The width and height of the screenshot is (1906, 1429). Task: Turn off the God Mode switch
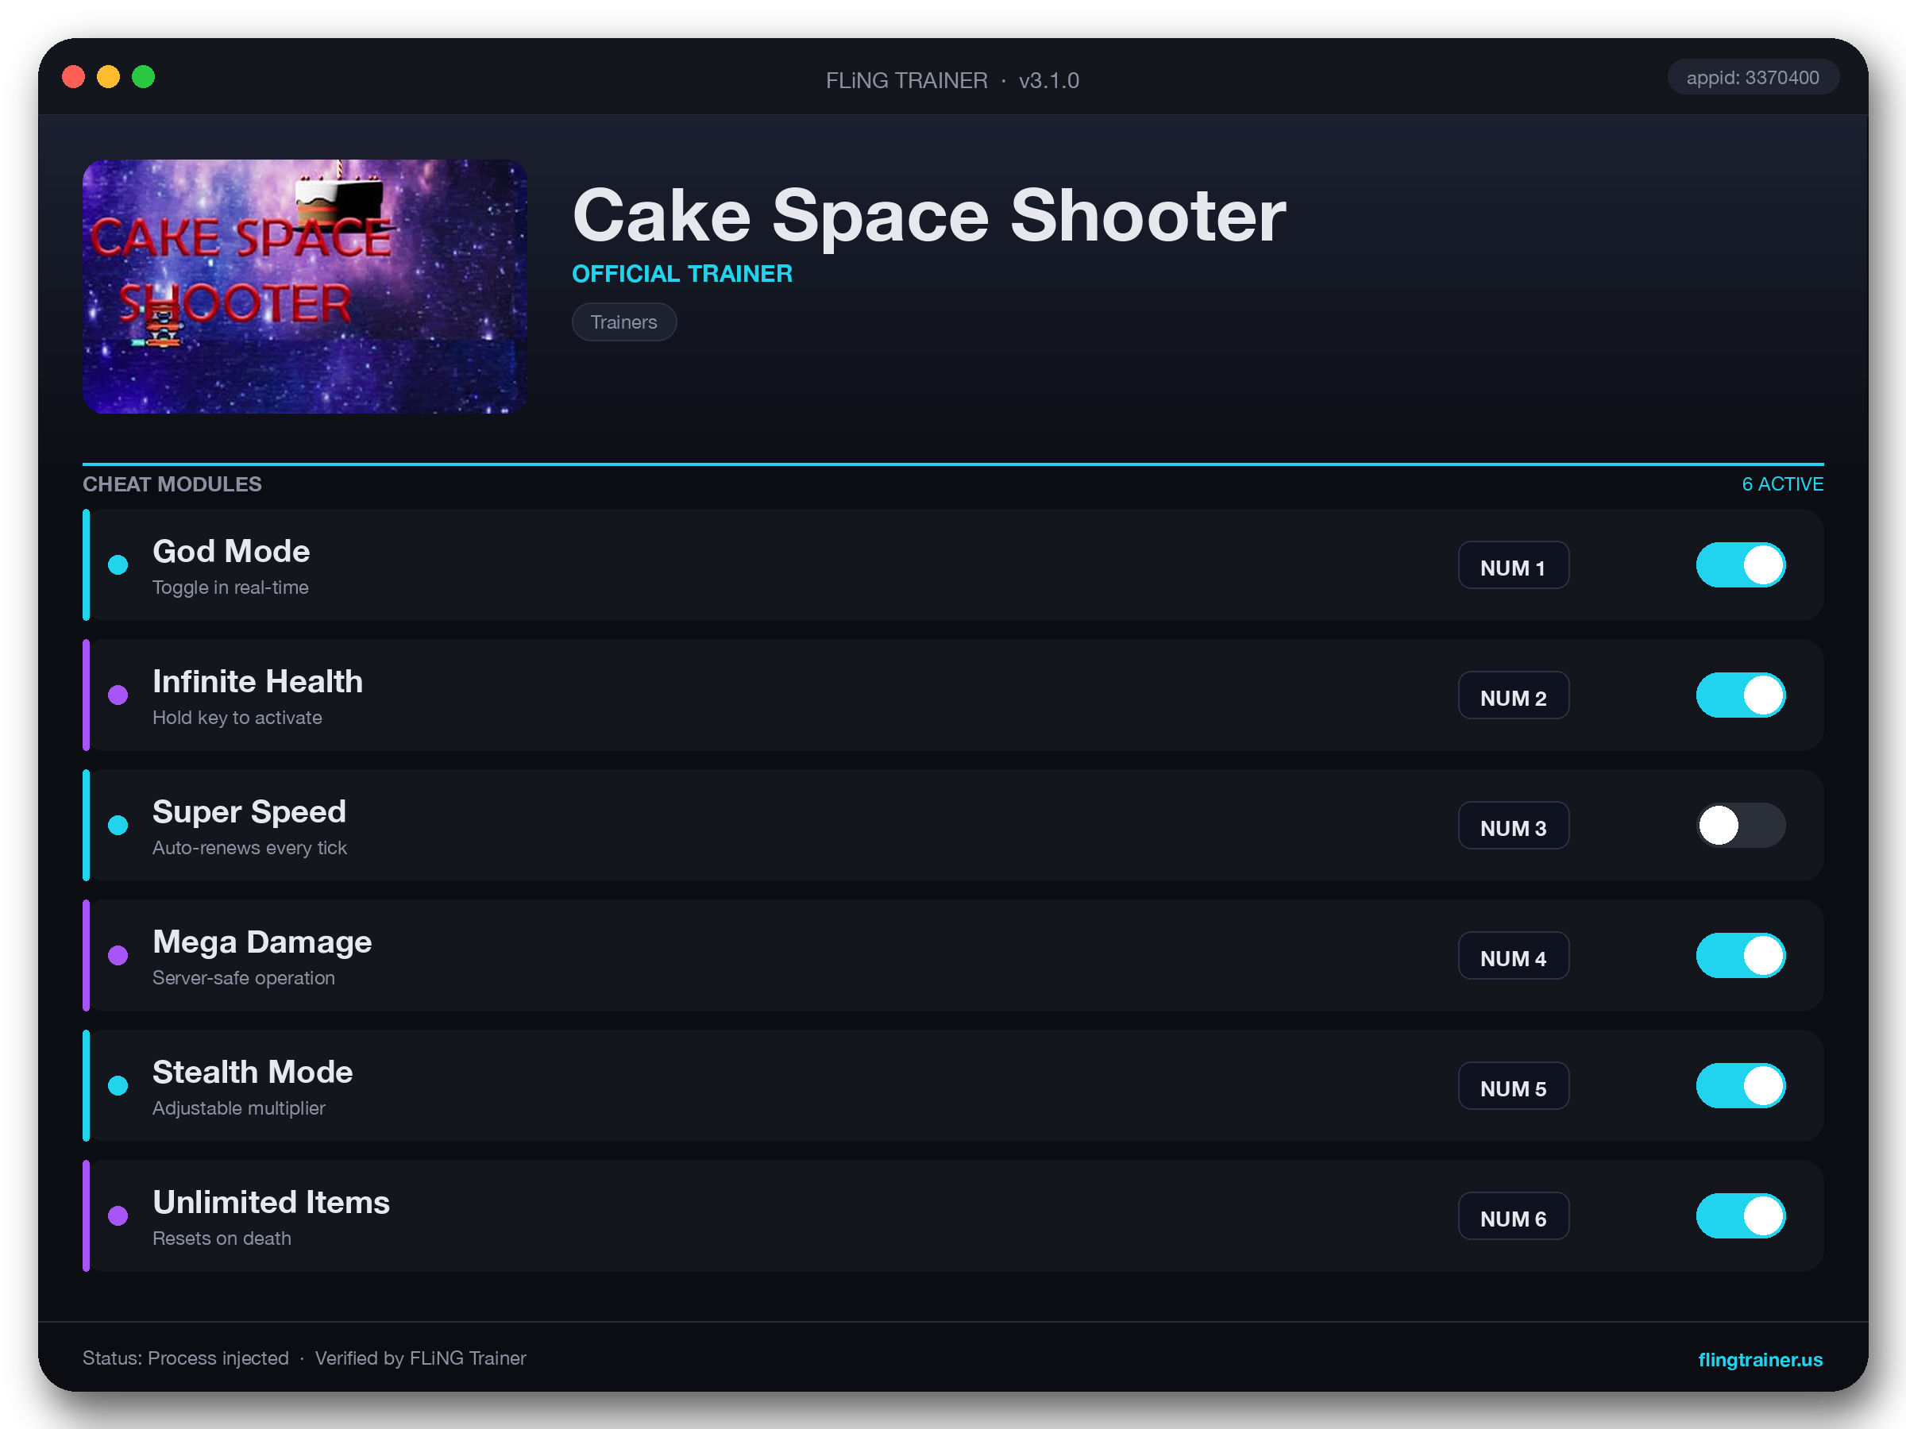point(1741,565)
